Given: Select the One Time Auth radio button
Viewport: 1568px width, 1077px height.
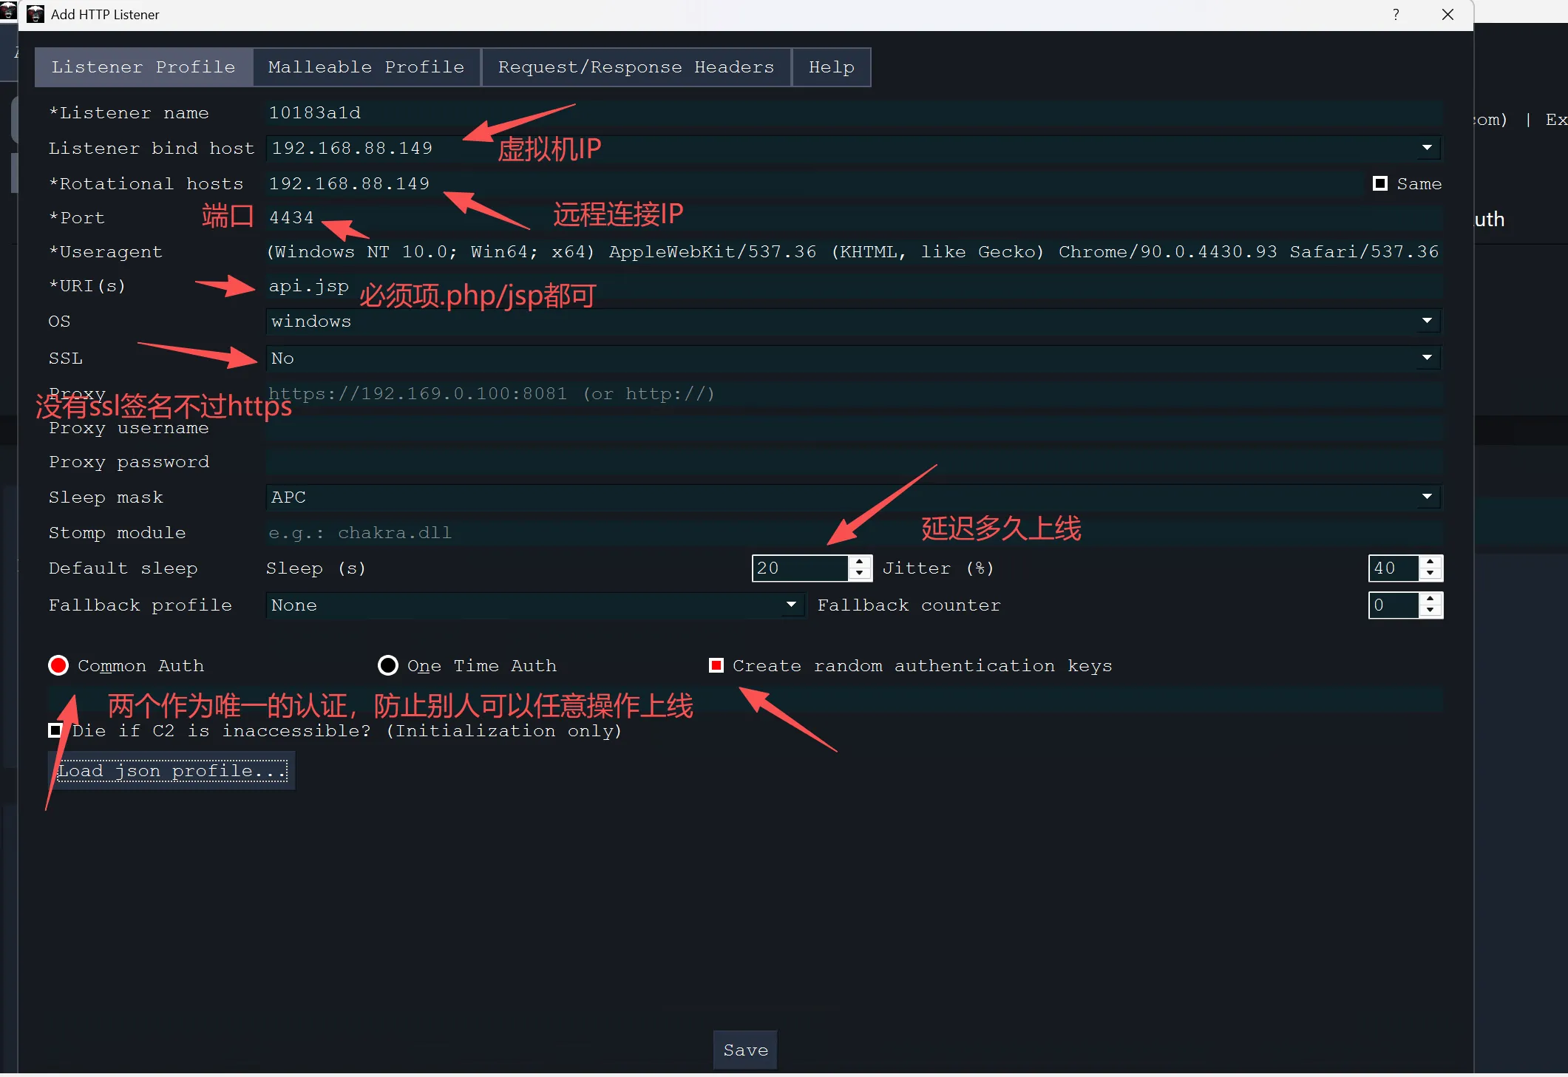Looking at the screenshot, I should [x=387, y=665].
